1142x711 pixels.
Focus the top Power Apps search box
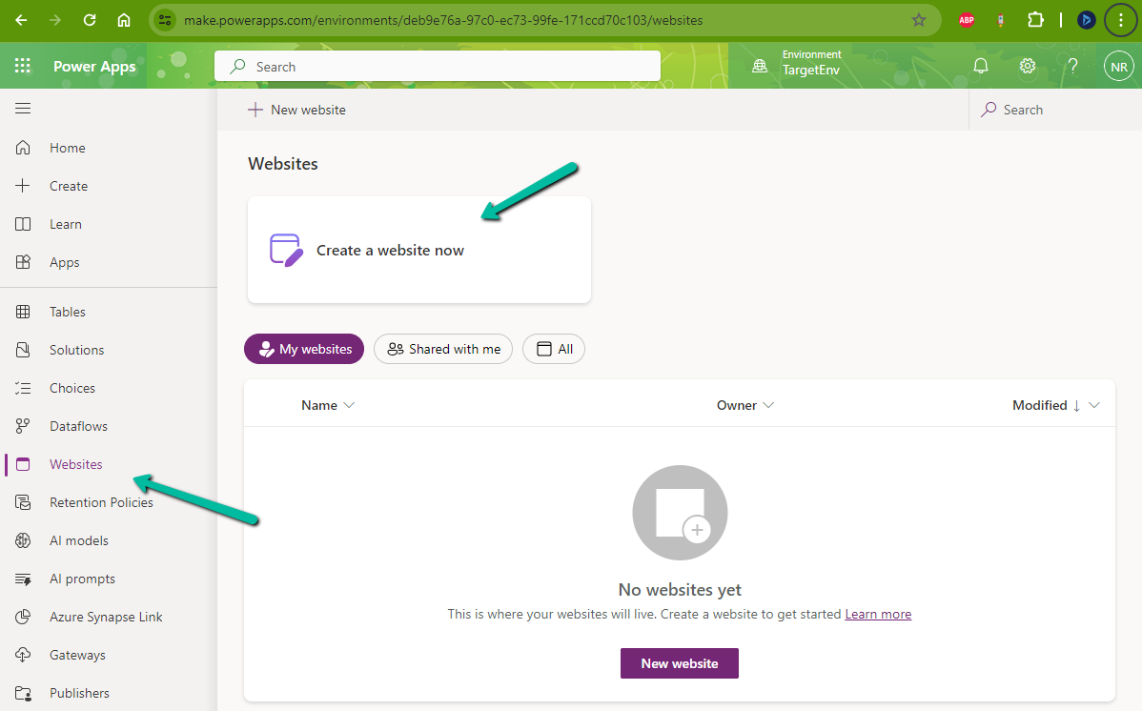[x=437, y=67]
